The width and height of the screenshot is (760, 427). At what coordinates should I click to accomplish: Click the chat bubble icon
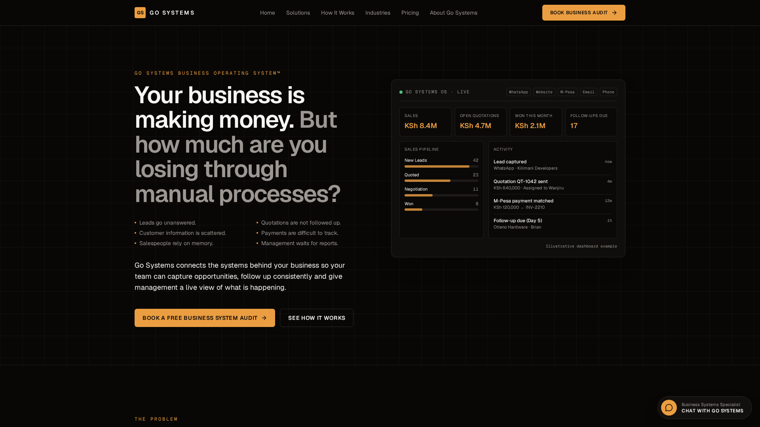point(669,408)
